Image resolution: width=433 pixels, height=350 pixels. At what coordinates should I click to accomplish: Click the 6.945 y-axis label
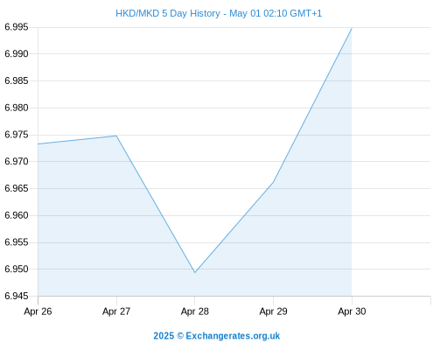17,297
